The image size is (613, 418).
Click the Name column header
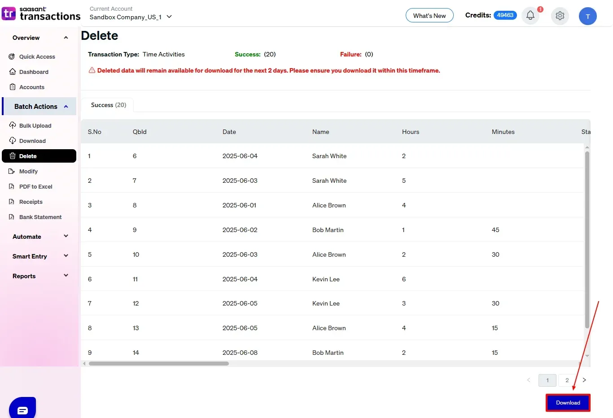[x=321, y=132]
